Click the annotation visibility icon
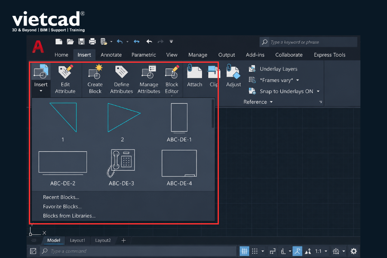 tap(308, 251)
